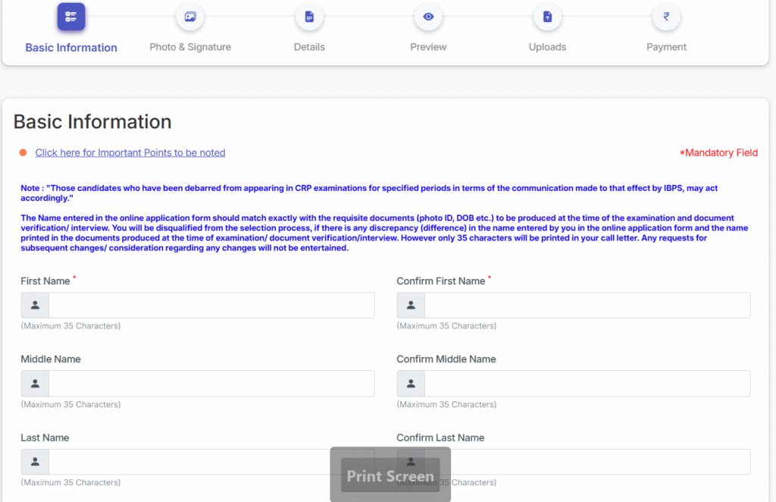The width and height of the screenshot is (776, 502).
Task: Click into the Middle Name text box
Action: tap(211, 384)
